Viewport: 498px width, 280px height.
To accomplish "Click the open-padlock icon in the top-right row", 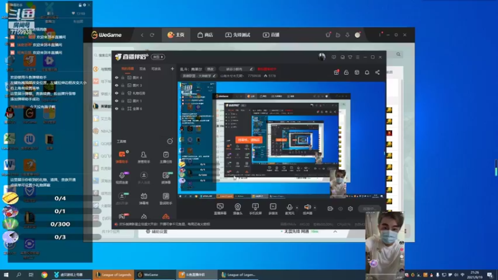I will [346, 72].
